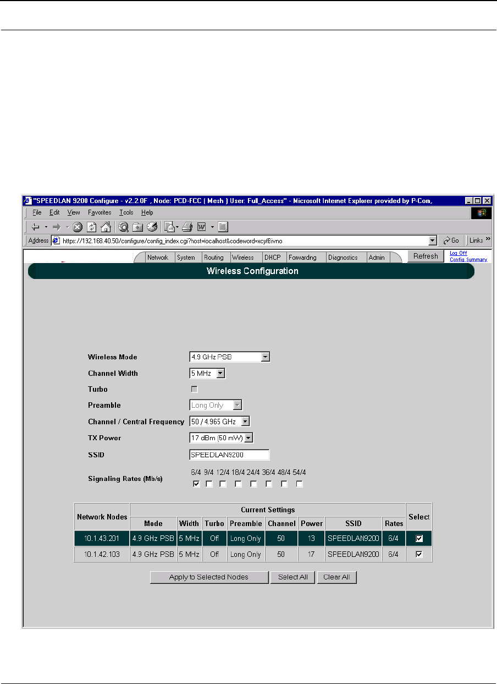Expand the address bar URL dropdown
The height and width of the screenshot is (684, 497).
tap(433, 240)
